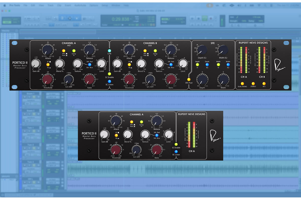
Task: Toggle FF/FB button on Channel B
Action: click(x=129, y=64)
